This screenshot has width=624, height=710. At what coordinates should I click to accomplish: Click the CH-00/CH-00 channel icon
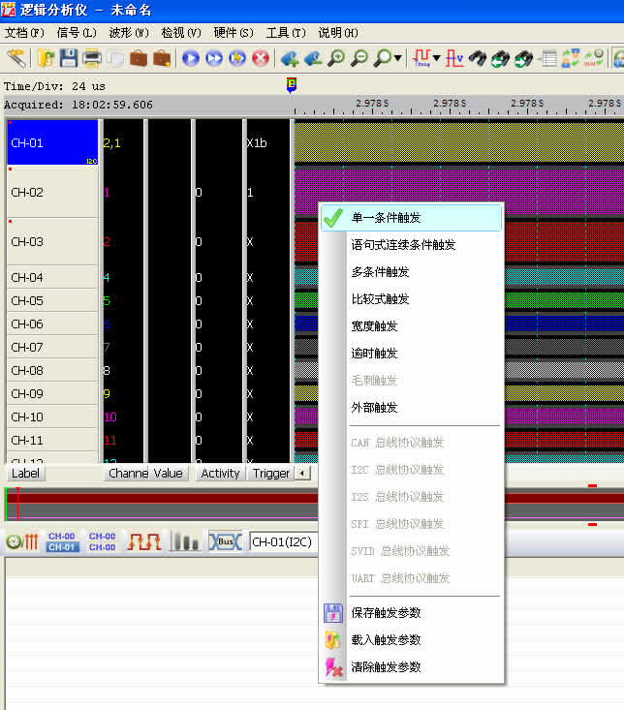coord(103,541)
